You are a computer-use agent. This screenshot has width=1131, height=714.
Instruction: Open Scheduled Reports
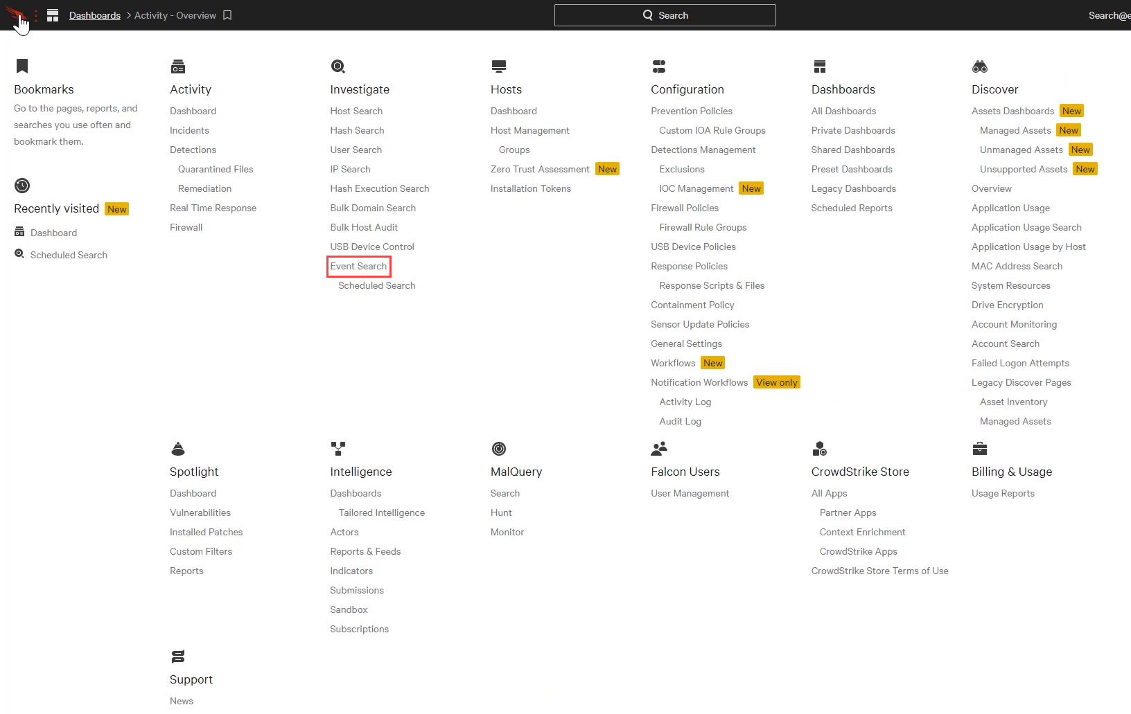tap(852, 208)
